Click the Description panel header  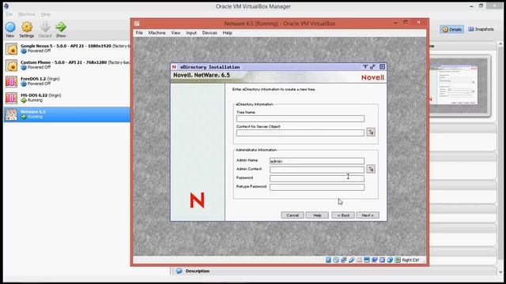pos(334,271)
